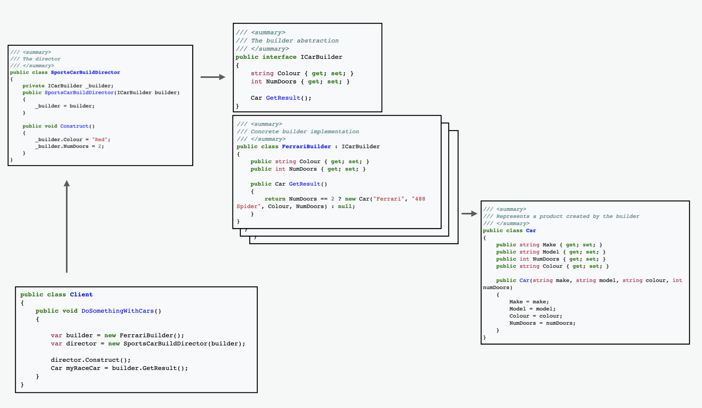Click the DoSomethingWithCars method name
The image size is (702, 408).
(118, 310)
